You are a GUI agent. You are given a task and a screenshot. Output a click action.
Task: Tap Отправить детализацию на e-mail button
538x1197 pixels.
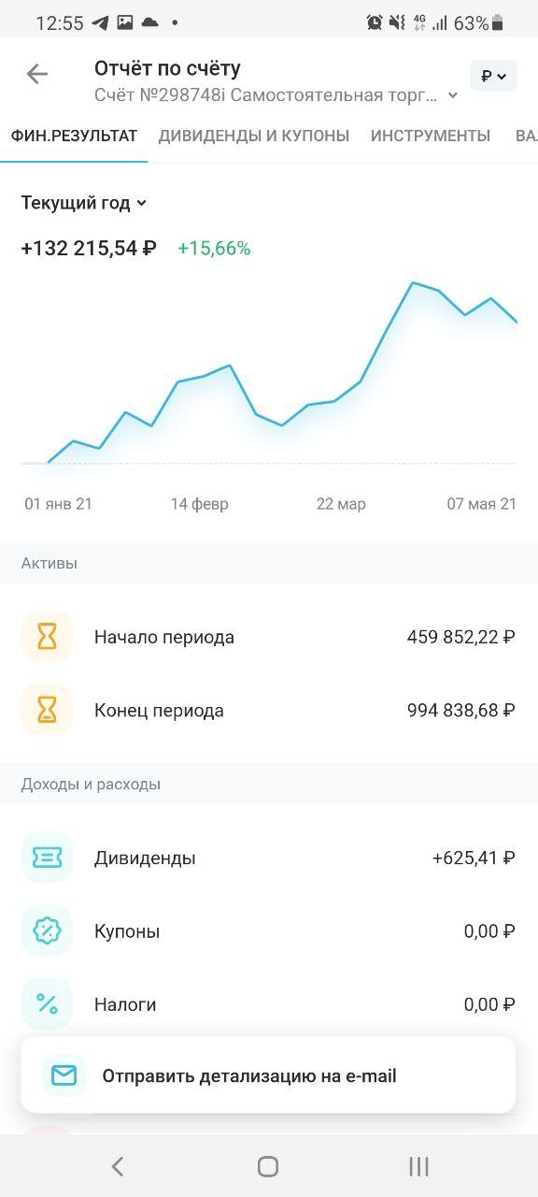[268, 1075]
